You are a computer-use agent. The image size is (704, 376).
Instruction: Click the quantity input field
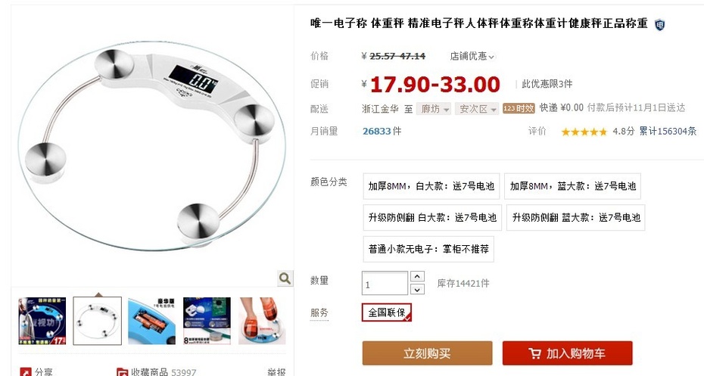[385, 283]
